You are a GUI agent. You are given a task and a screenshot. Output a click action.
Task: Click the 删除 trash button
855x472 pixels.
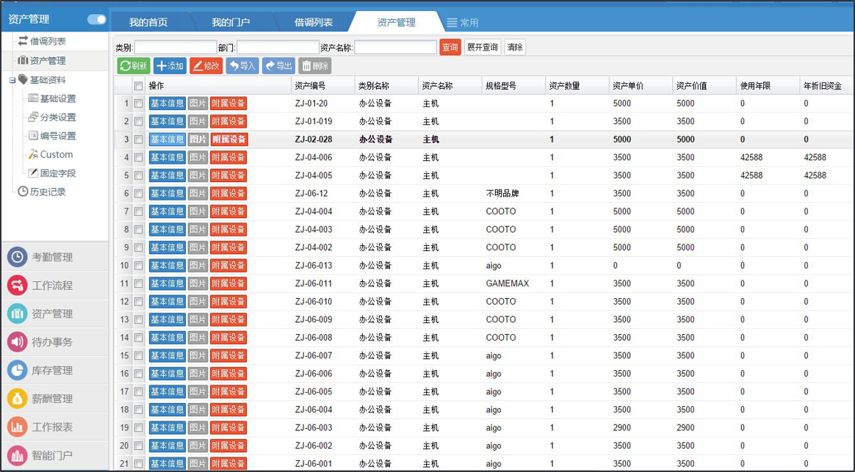314,66
